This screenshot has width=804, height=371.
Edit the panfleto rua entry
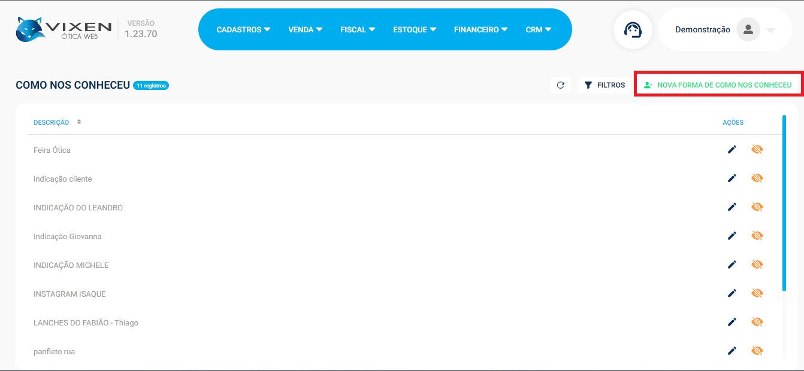[x=732, y=351]
